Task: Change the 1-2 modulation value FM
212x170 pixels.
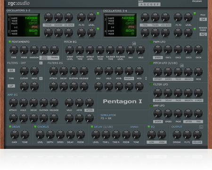Action: pyautogui.click(x=34, y=27)
